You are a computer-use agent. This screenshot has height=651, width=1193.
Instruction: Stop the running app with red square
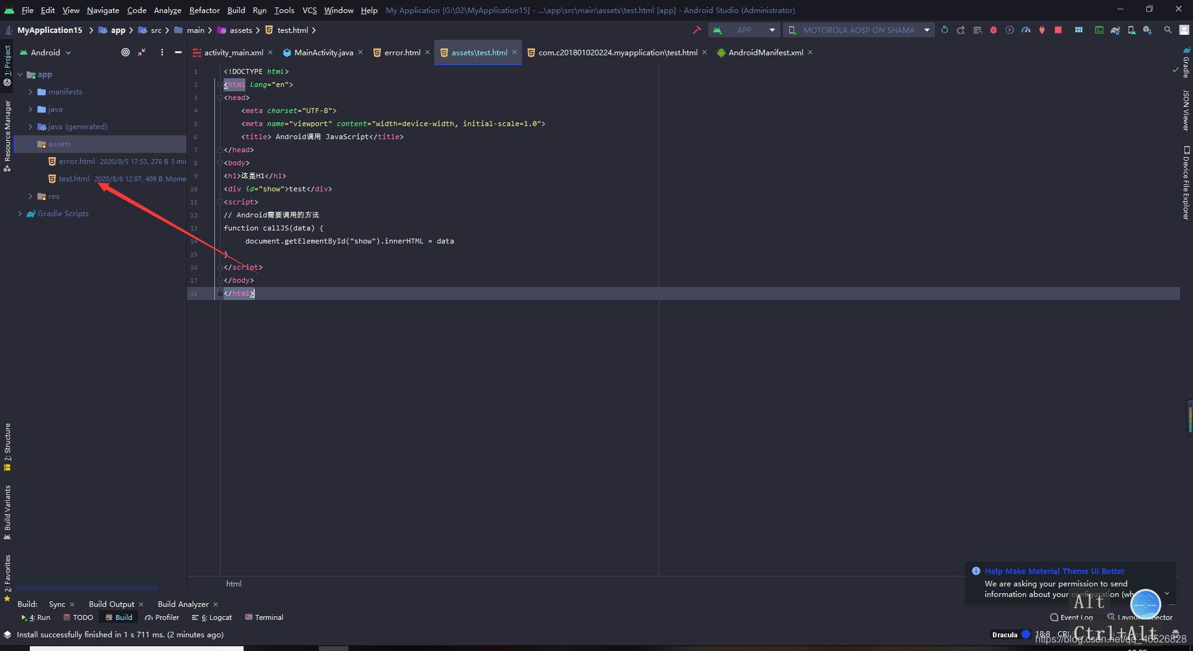point(1058,30)
